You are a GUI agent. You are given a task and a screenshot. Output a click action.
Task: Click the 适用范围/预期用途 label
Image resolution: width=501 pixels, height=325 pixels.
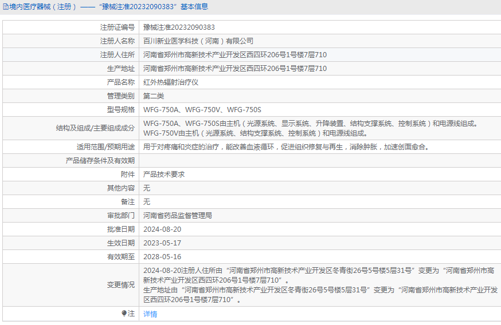(x=105, y=147)
